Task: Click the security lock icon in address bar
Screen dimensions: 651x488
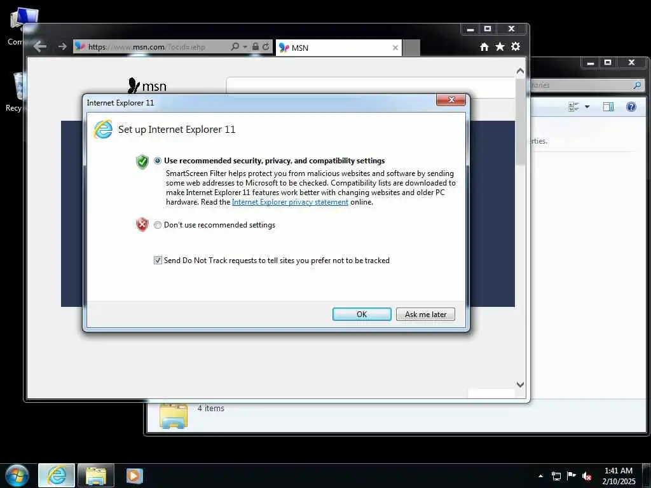Action: pyautogui.click(x=256, y=46)
